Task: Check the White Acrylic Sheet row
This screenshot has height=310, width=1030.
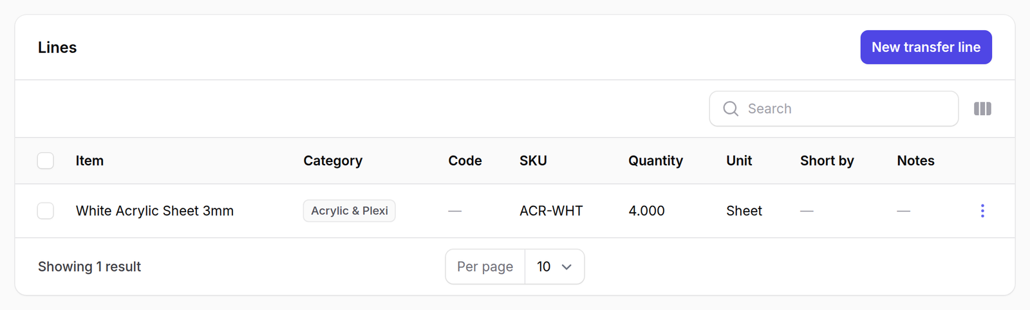Action: 46,211
